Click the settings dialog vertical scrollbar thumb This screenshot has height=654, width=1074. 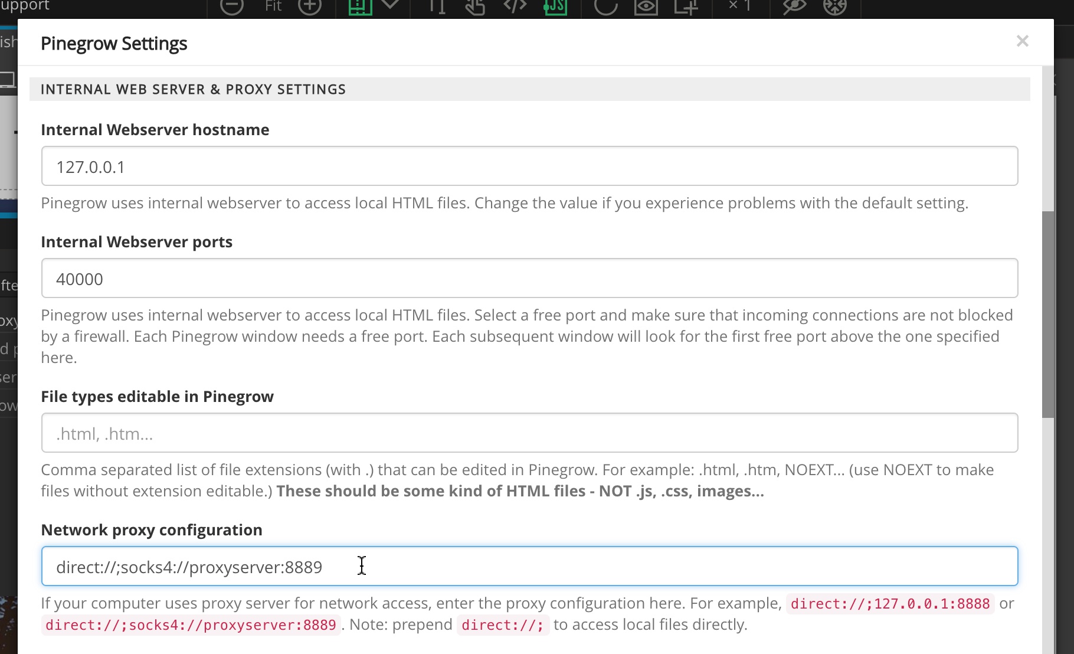pyautogui.click(x=1048, y=314)
